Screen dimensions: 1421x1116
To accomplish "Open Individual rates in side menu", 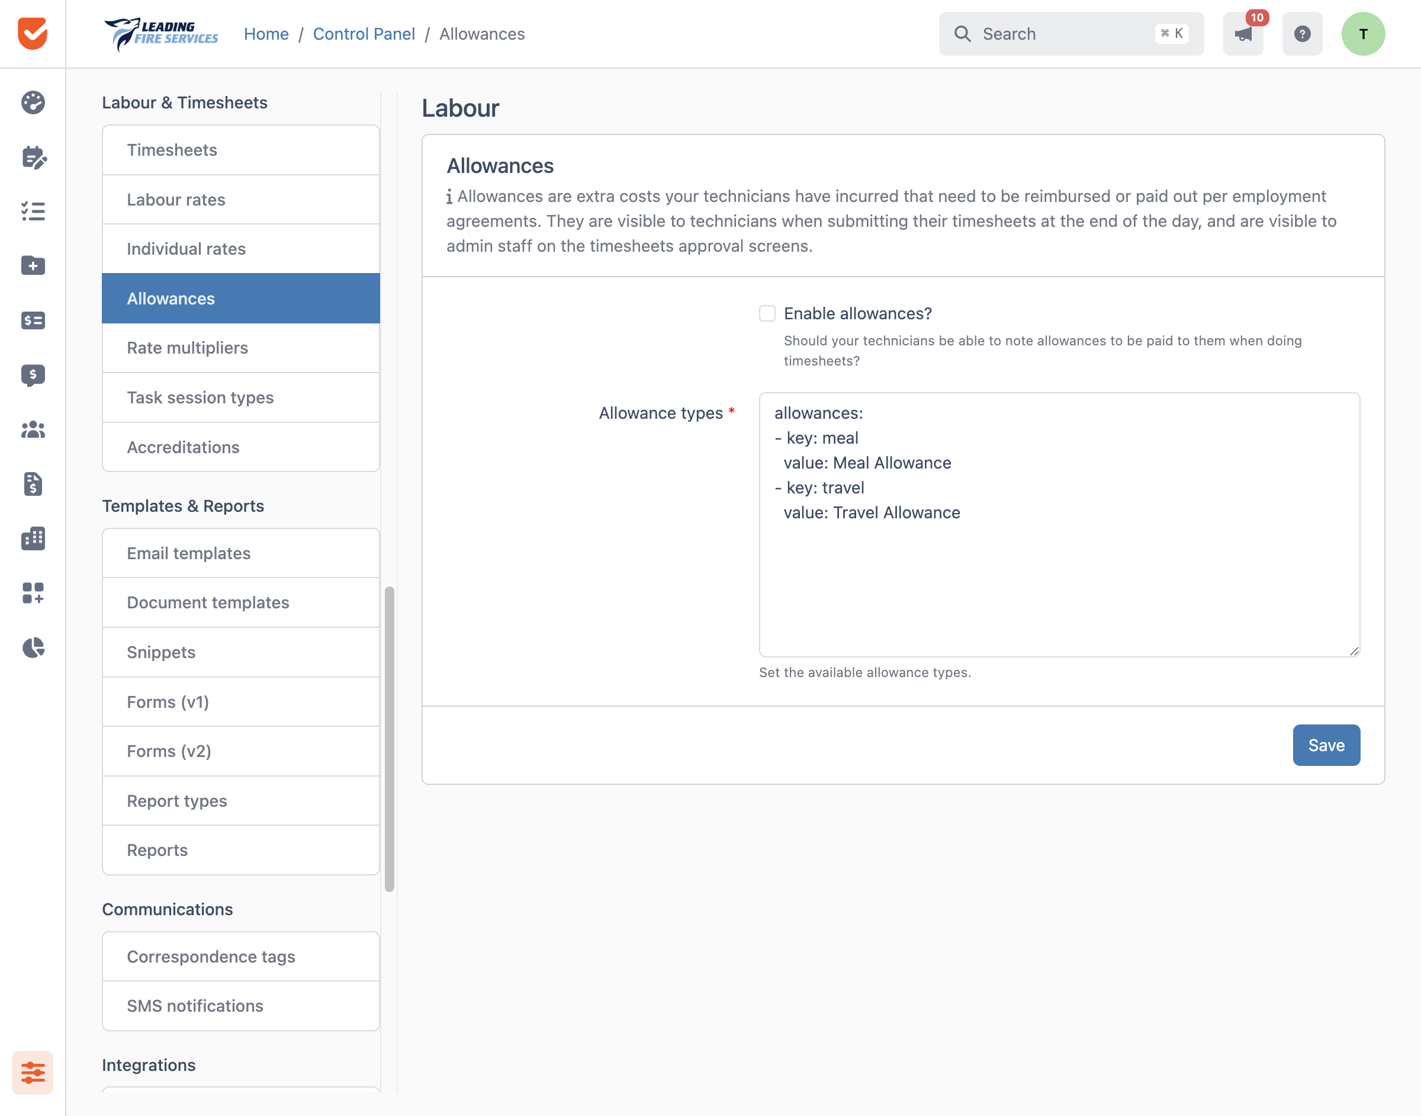I will tap(241, 249).
